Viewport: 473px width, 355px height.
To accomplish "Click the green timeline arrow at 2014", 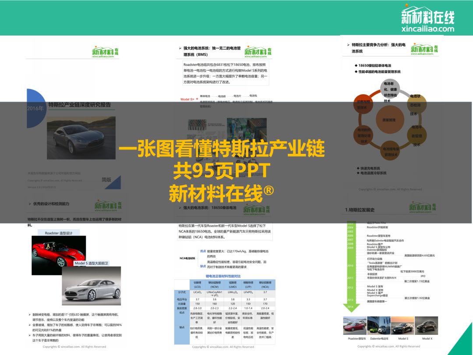I will pos(350,309).
